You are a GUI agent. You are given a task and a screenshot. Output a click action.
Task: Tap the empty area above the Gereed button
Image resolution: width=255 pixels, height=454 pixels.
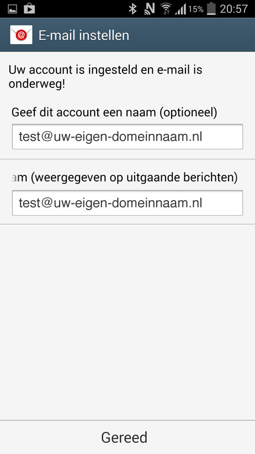point(127,321)
